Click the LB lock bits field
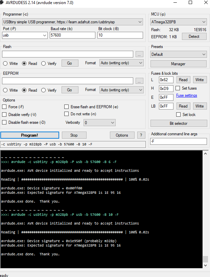 [x=166, y=106]
